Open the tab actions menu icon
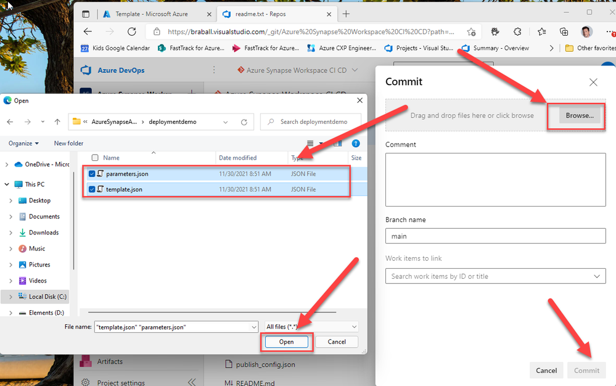 pos(86,14)
